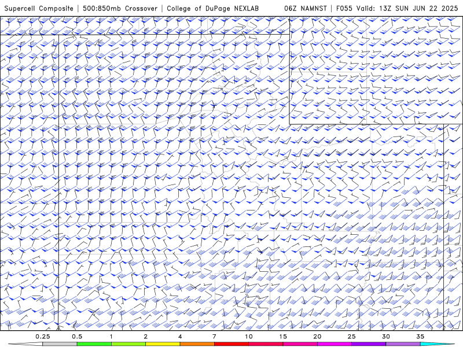
Task: Click the legend value '35'
Action: click(x=420, y=337)
